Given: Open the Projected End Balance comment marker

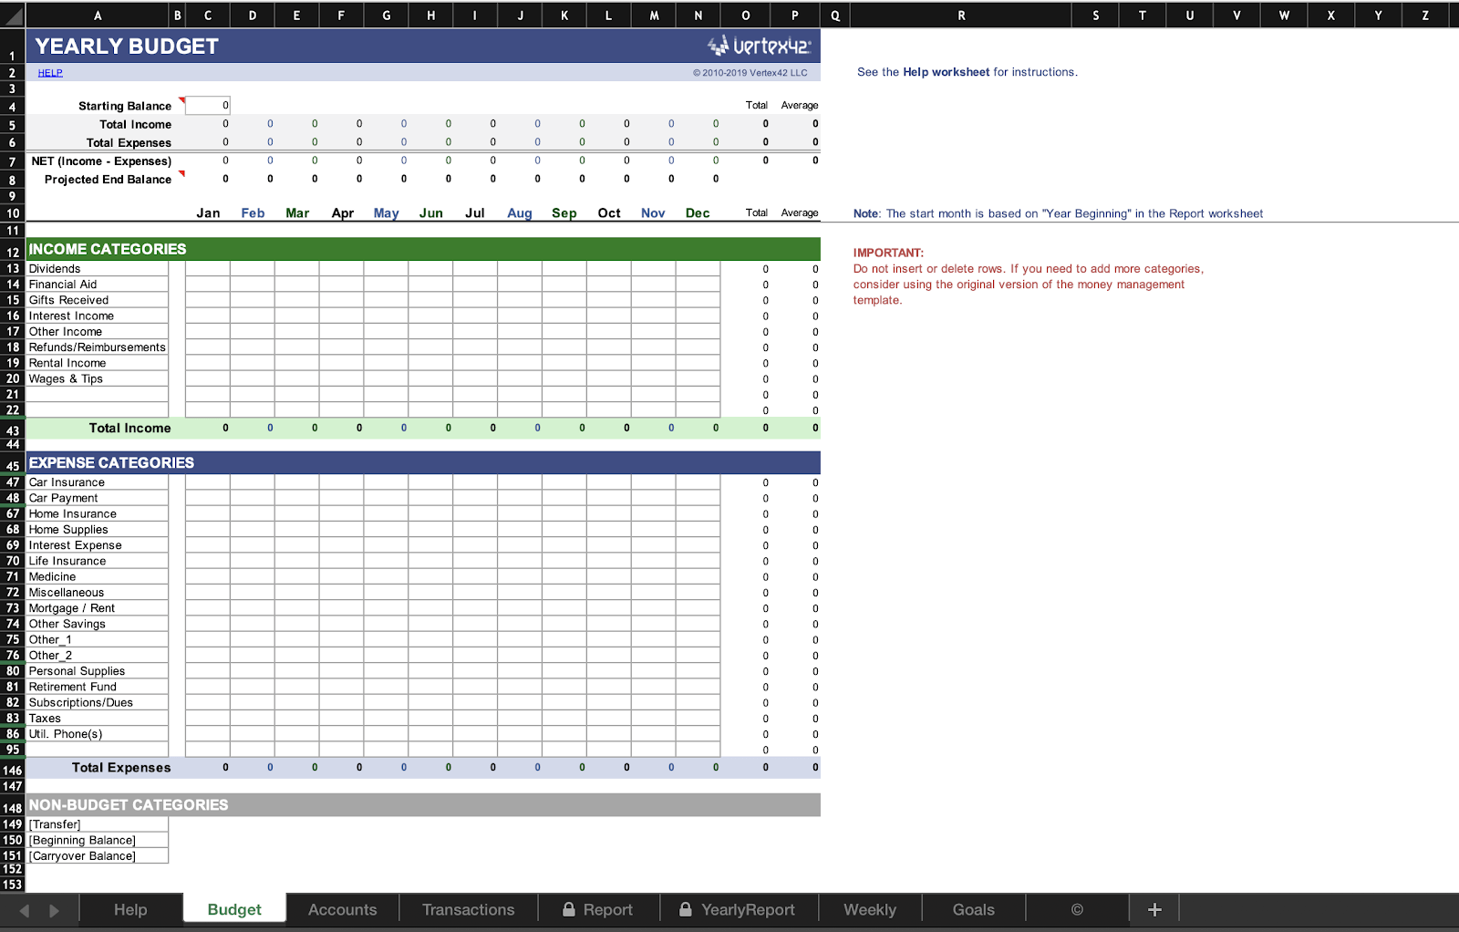Looking at the screenshot, I should point(181,173).
